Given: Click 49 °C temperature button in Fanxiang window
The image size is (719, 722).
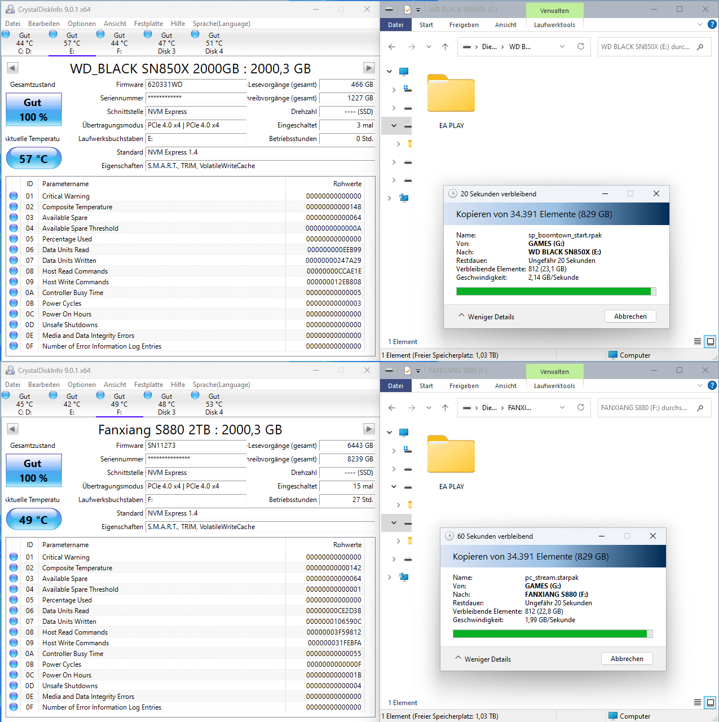Looking at the screenshot, I should point(34,520).
